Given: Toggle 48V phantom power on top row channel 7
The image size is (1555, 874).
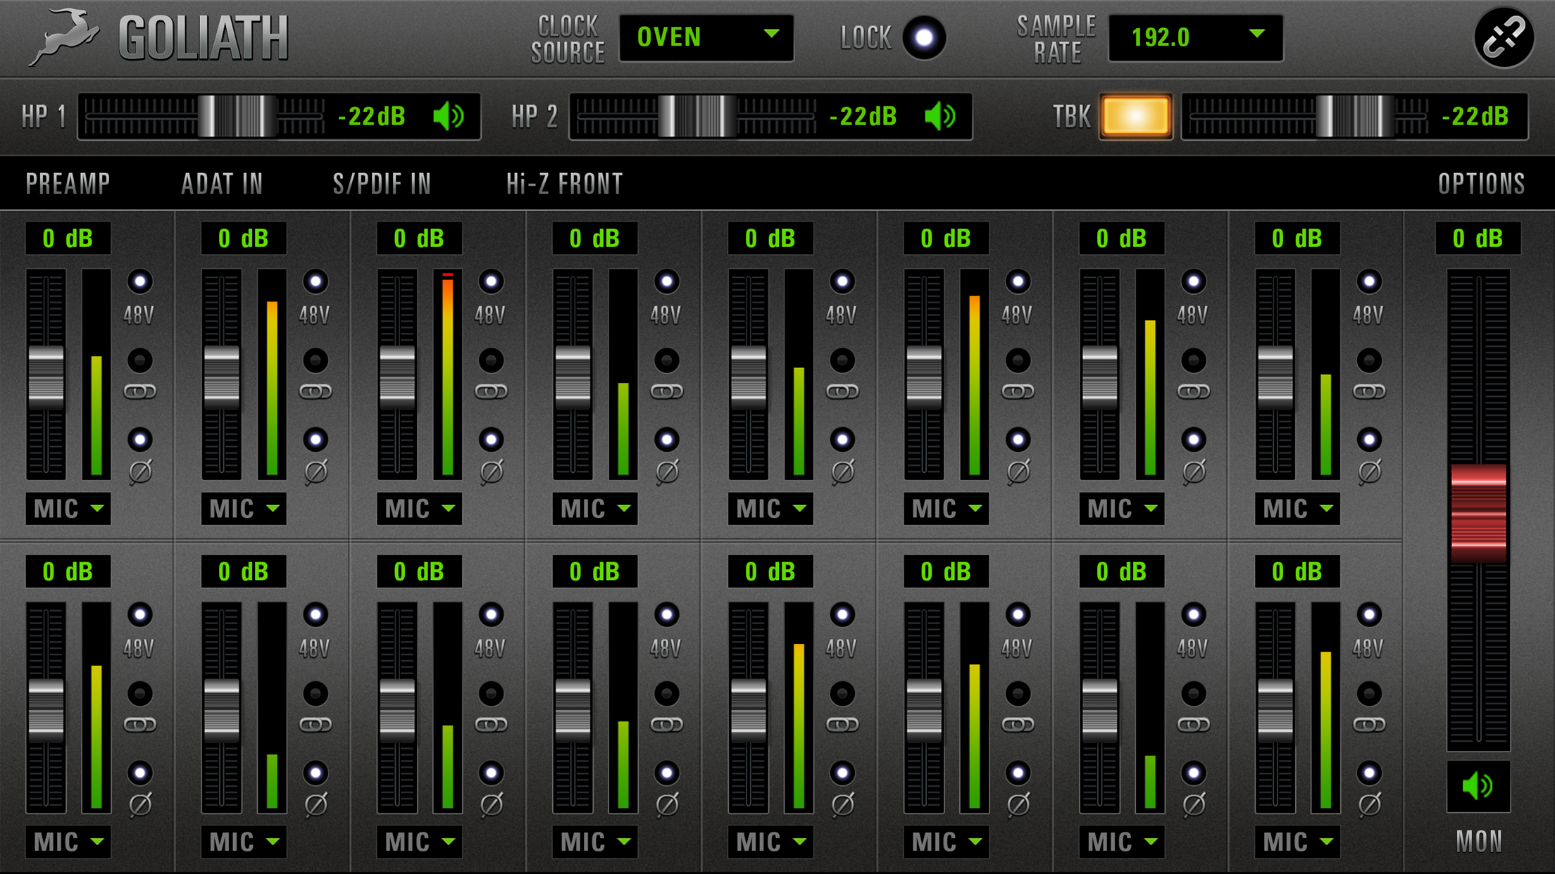Looking at the screenshot, I should (1194, 282).
